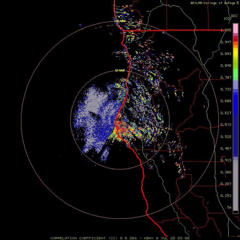Click the NEXLAB-College of DuPage watermark text
Image resolution: width=240 pixels, height=240 pixels.
(x=213, y=3)
